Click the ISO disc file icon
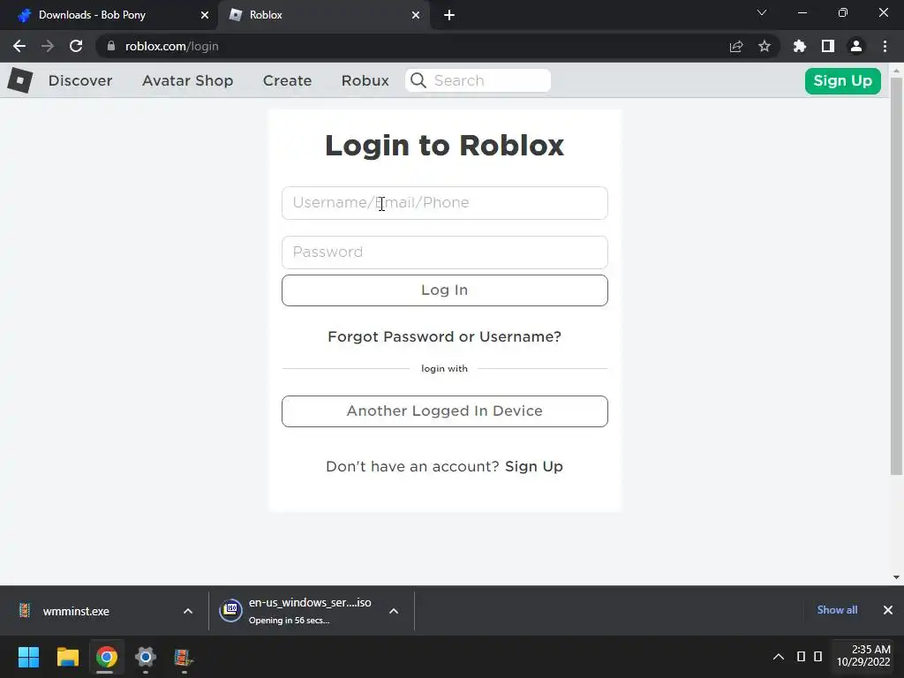The width and height of the screenshot is (904, 678). pyautogui.click(x=230, y=610)
